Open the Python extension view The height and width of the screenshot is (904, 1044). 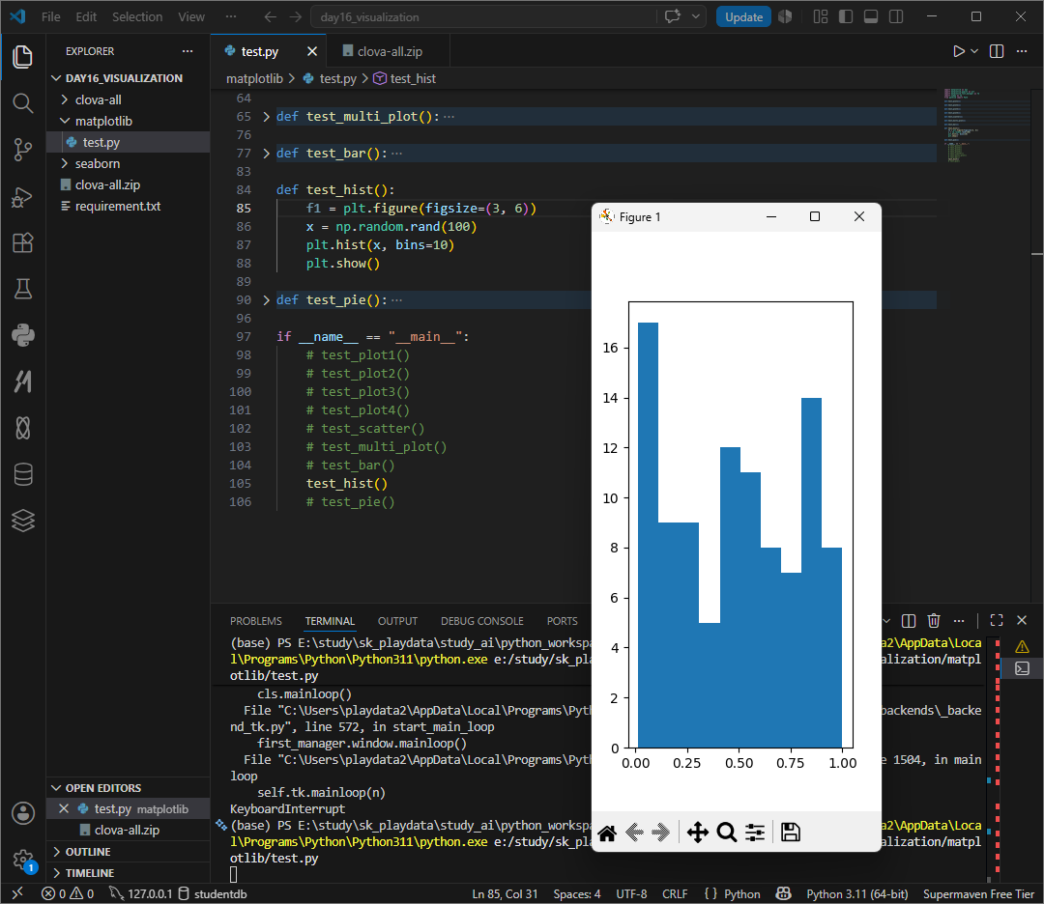pos(22,335)
